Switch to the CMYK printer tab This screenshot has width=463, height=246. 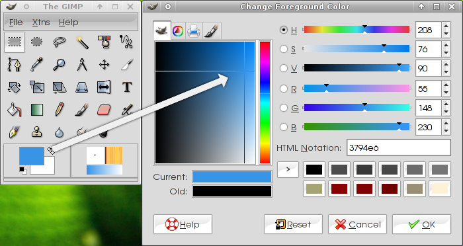194,31
